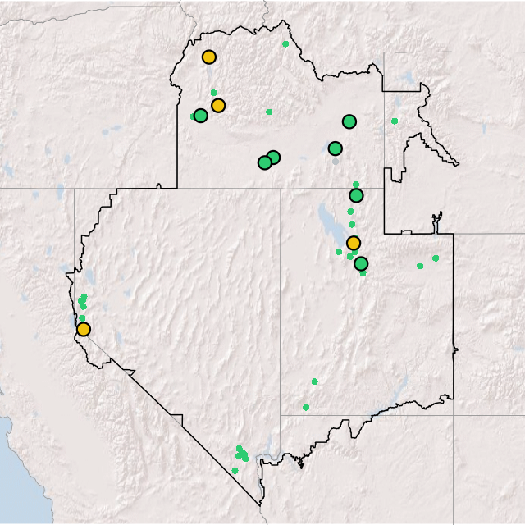Select the small green dot left of the easternmost dot
The height and width of the screenshot is (525, 525).
[419, 265]
